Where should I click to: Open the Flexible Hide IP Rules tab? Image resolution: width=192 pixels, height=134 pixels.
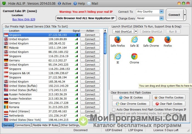click(45, 125)
